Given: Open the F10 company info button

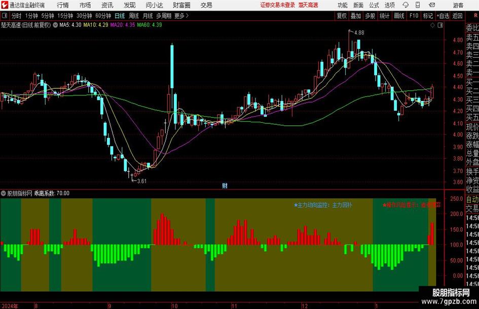Looking at the screenshot, I should click(414, 16).
